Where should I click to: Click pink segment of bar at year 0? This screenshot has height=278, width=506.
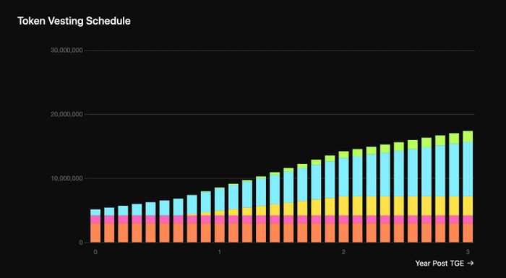(x=95, y=220)
